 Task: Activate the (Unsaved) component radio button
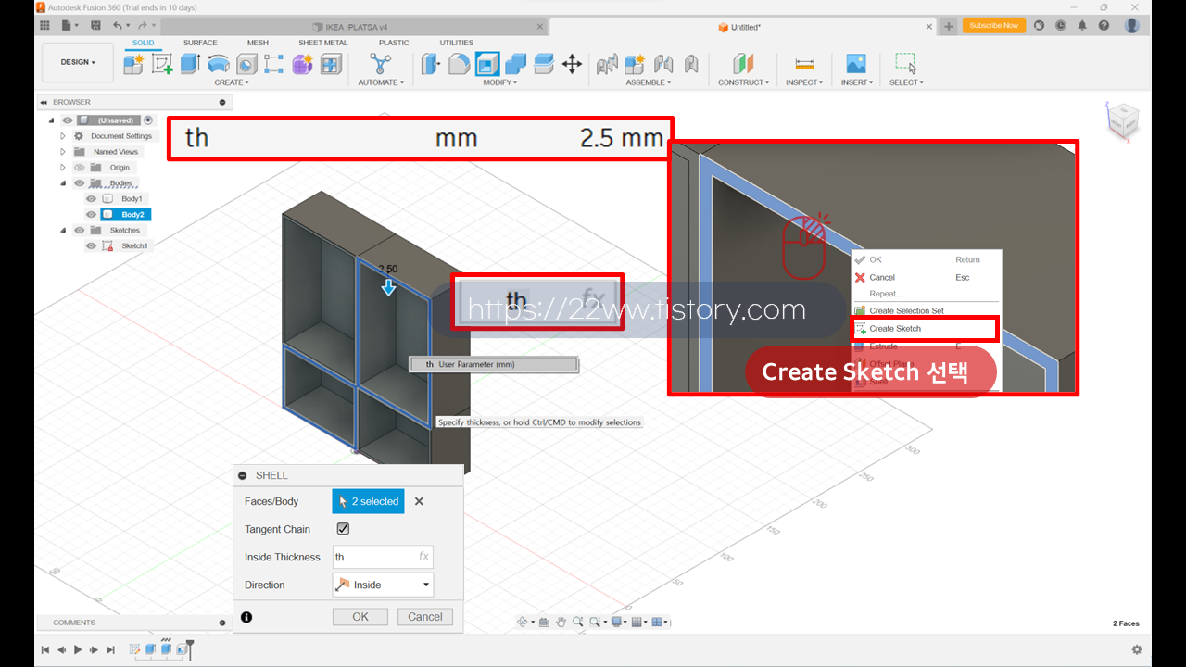pyautogui.click(x=148, y=120)
